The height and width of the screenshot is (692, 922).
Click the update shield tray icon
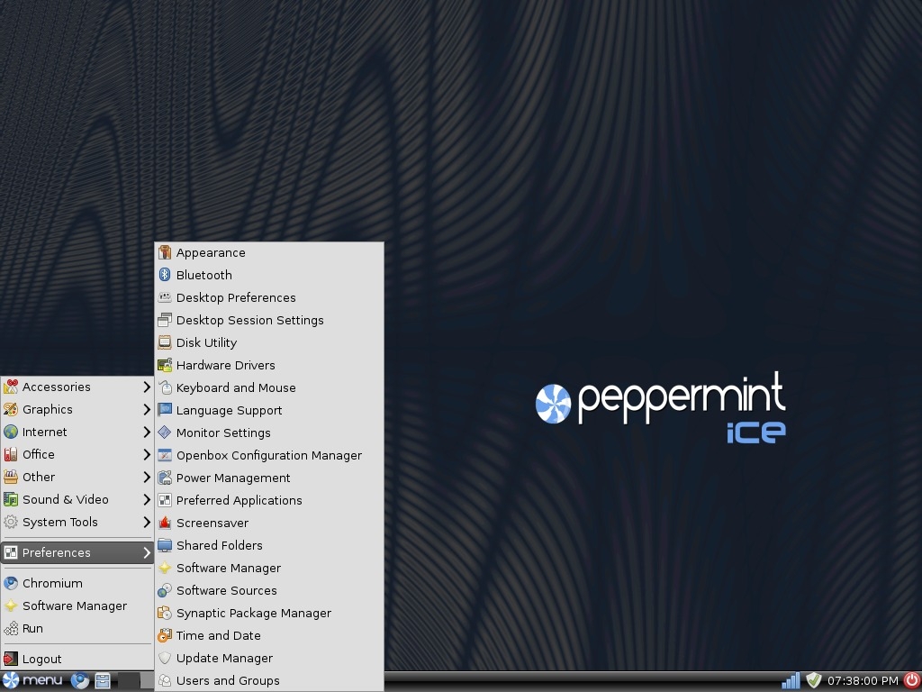coord(813,681)
